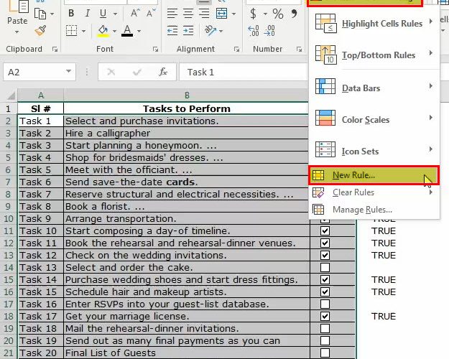Open the Underline style dropdown arrow
The height and width of the screenshot is (359, 449).
(115, 14)
